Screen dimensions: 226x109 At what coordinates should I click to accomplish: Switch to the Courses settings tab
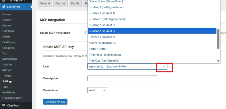[60, 3]
